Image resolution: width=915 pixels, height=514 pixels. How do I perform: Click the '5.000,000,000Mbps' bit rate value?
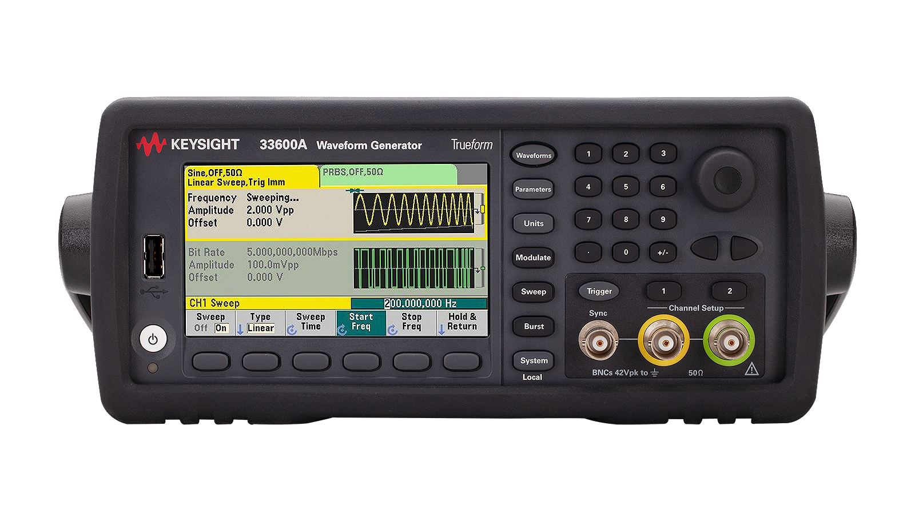(292, 252)
